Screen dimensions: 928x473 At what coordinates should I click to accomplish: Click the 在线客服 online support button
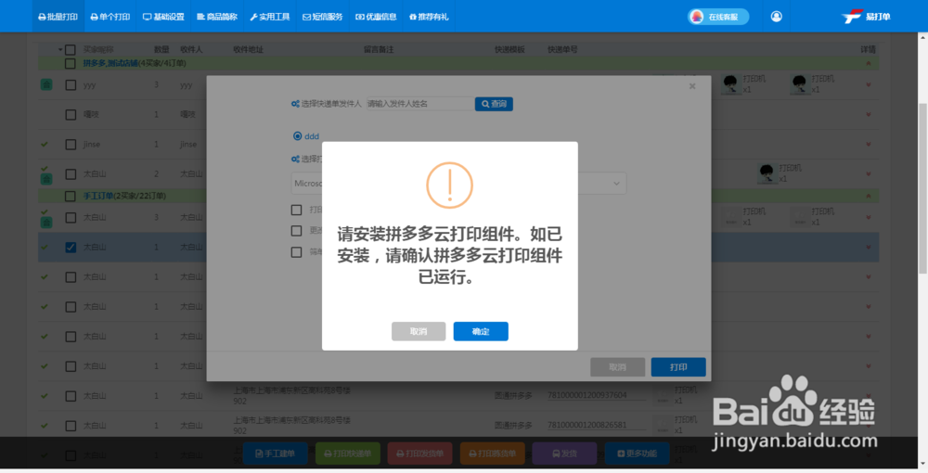(x=718, y=17)
